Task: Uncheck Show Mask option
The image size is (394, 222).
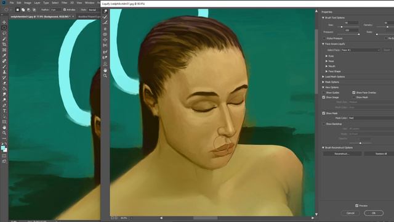Action: (324, 113)
